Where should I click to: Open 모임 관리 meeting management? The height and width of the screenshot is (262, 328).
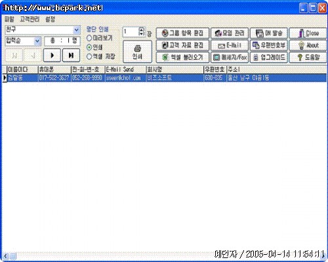(x=230, y=33)
